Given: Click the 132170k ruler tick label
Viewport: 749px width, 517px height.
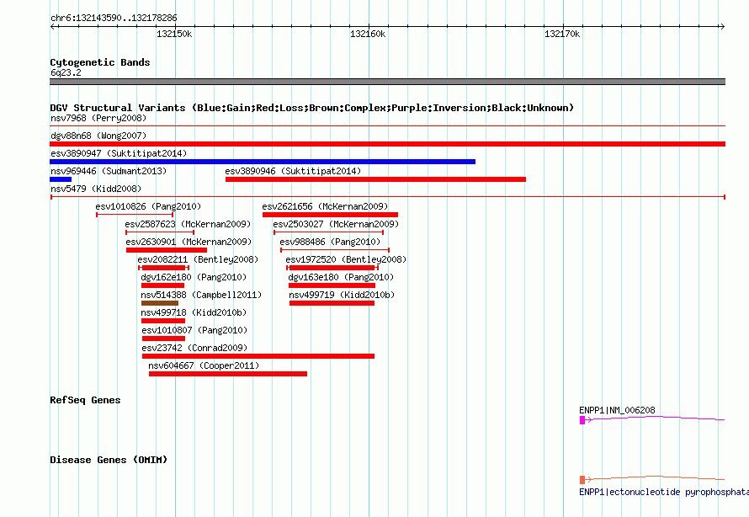Looking at the screenshot, I should [x=562, y=34].
